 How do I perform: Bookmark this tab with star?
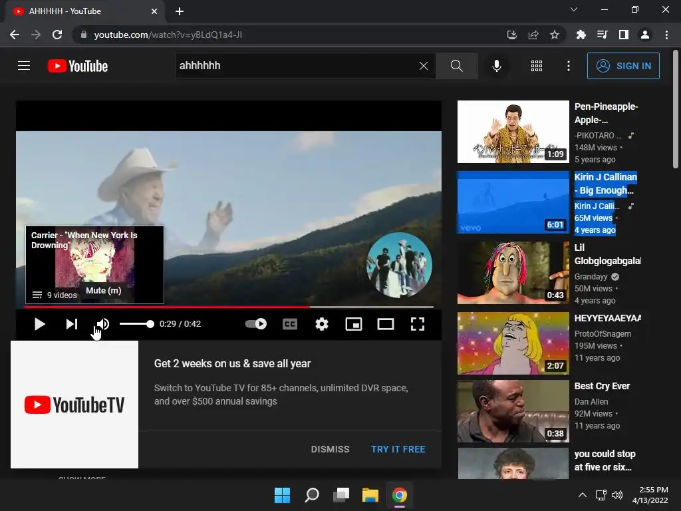point(554,35)
